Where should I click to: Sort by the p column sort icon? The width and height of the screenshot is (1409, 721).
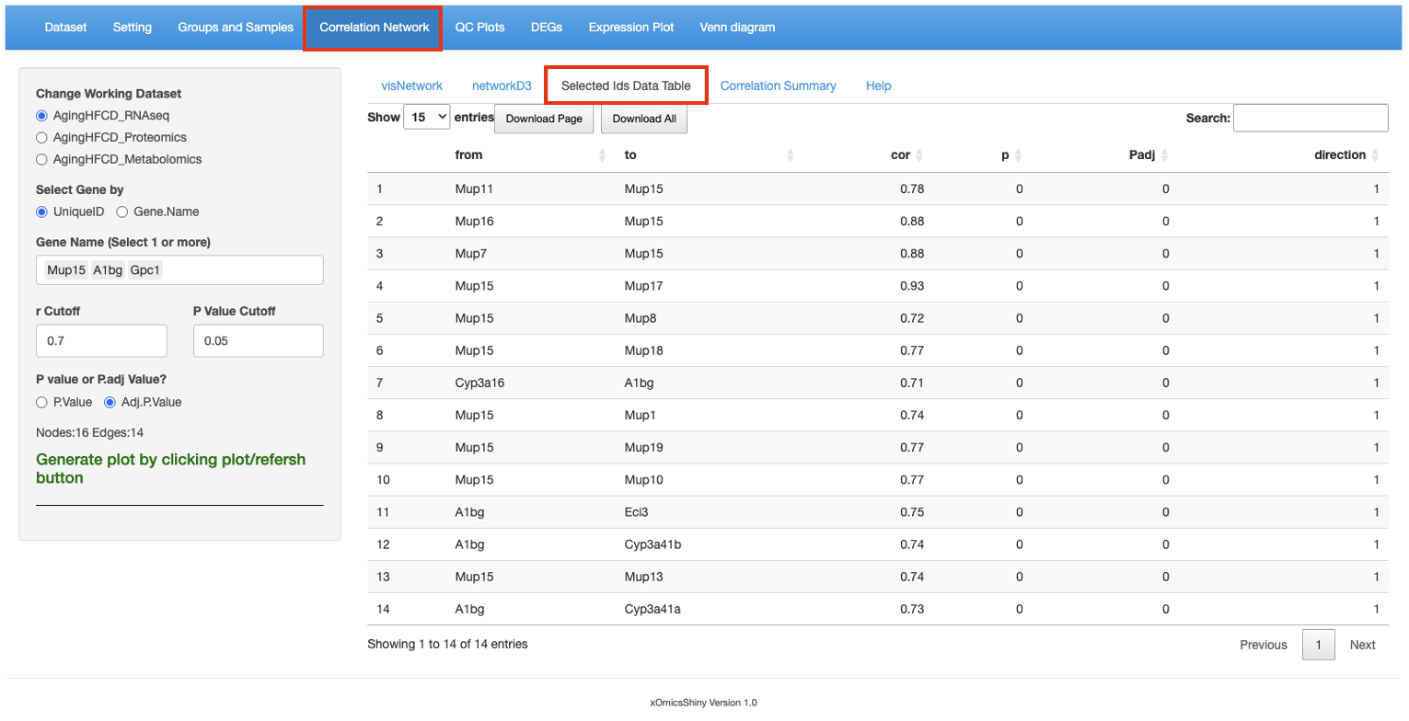1018,155
